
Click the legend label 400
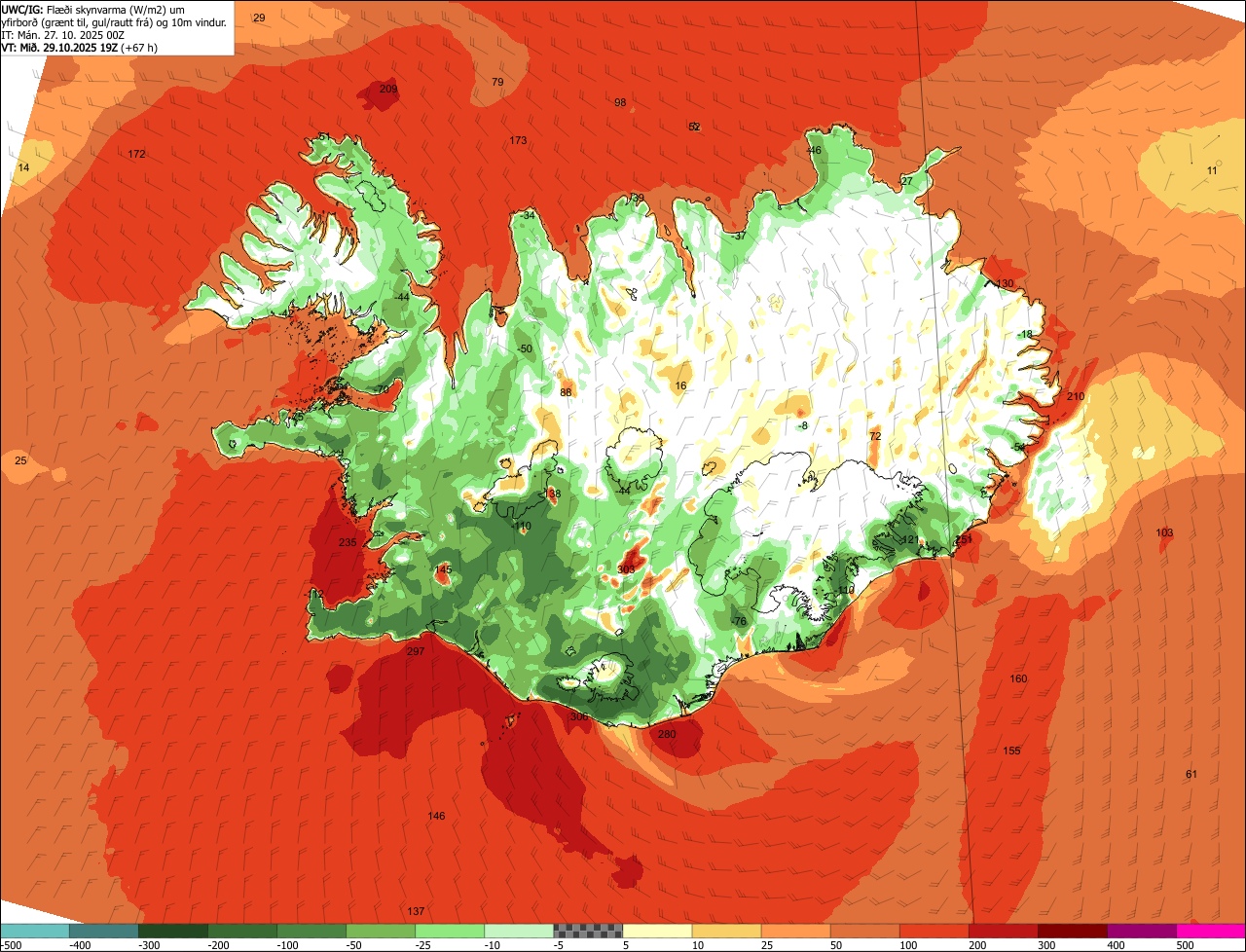pos(1116,944)
